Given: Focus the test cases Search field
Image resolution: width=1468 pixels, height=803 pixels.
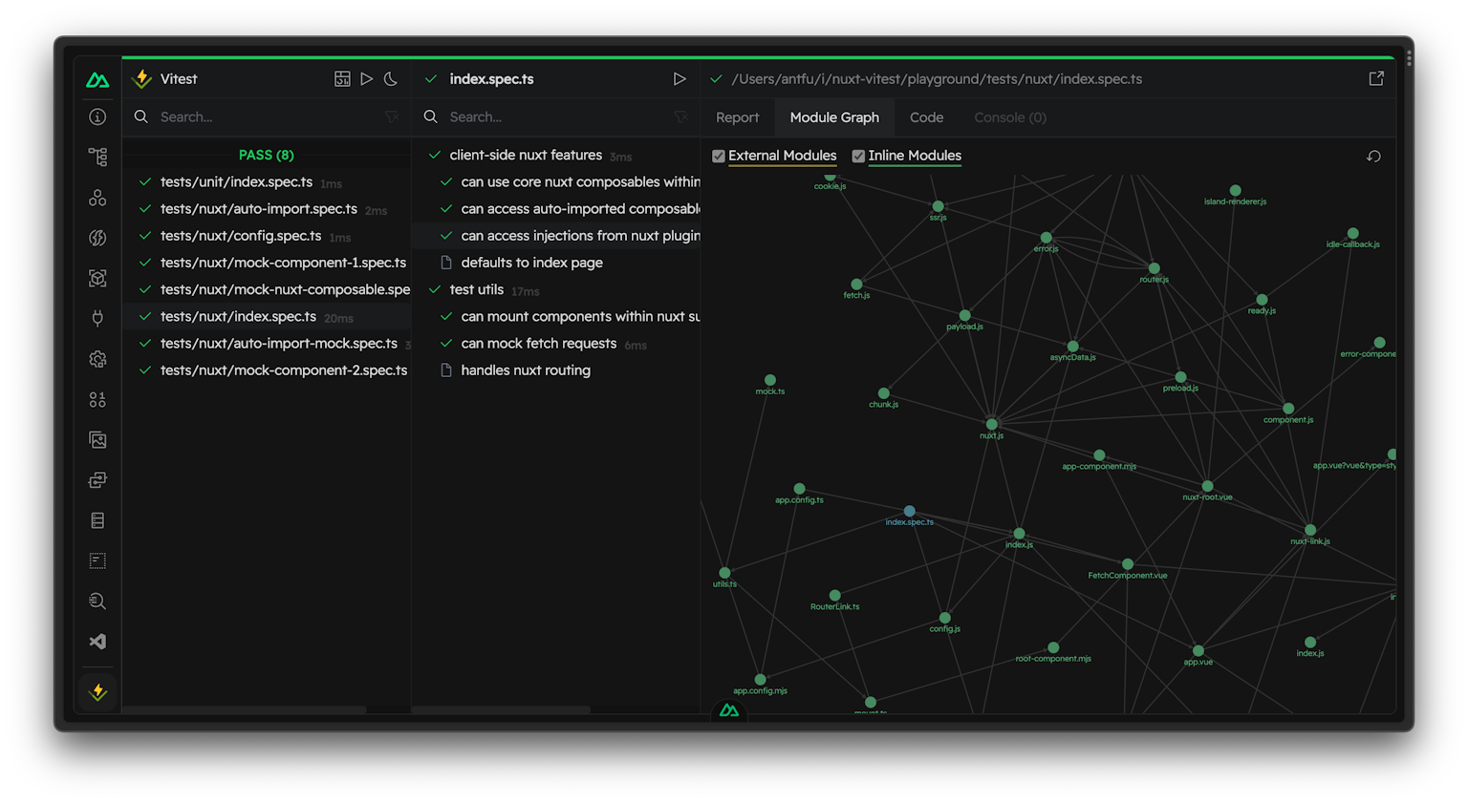Looking at the screenshot, I should click(x=557, y=116).
